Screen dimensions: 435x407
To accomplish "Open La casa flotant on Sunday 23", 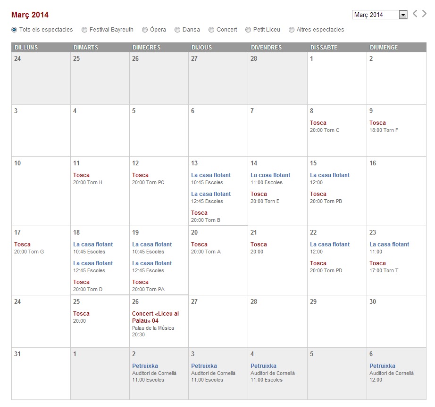I will [x=389, y=244].
